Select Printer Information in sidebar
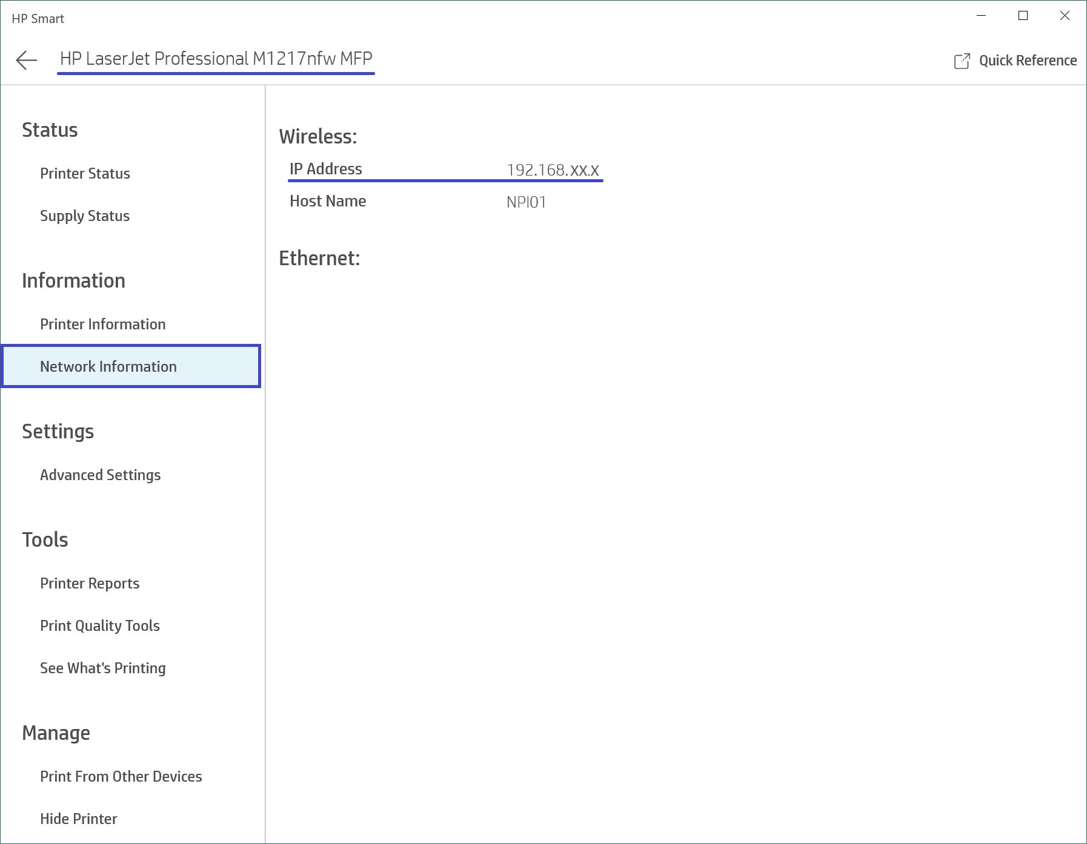Image resolution: width=1087 pixels, height=844 pixels. pyautogui.click(x=102, y=325)
